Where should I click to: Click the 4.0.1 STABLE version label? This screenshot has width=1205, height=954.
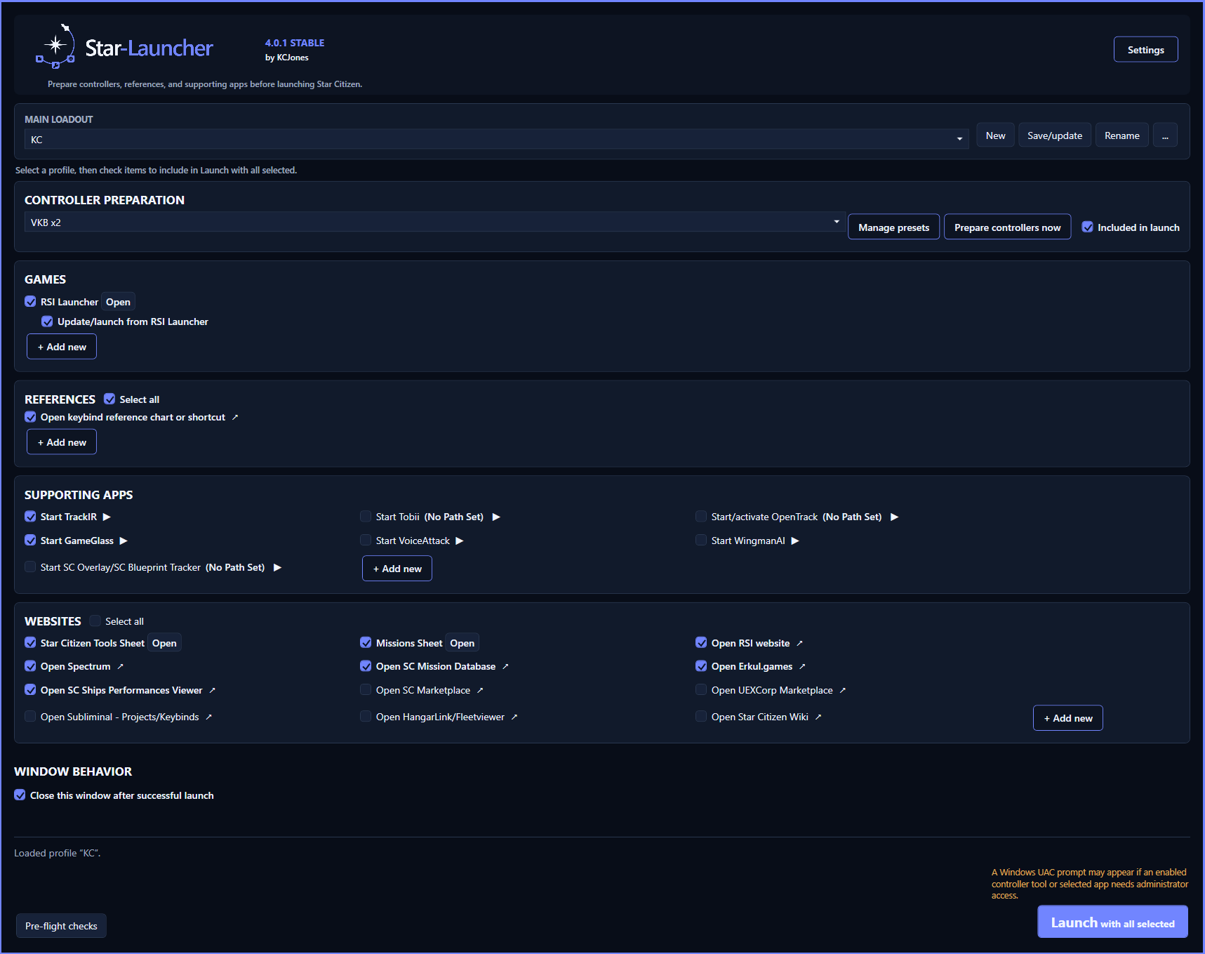tap(295, 43)
